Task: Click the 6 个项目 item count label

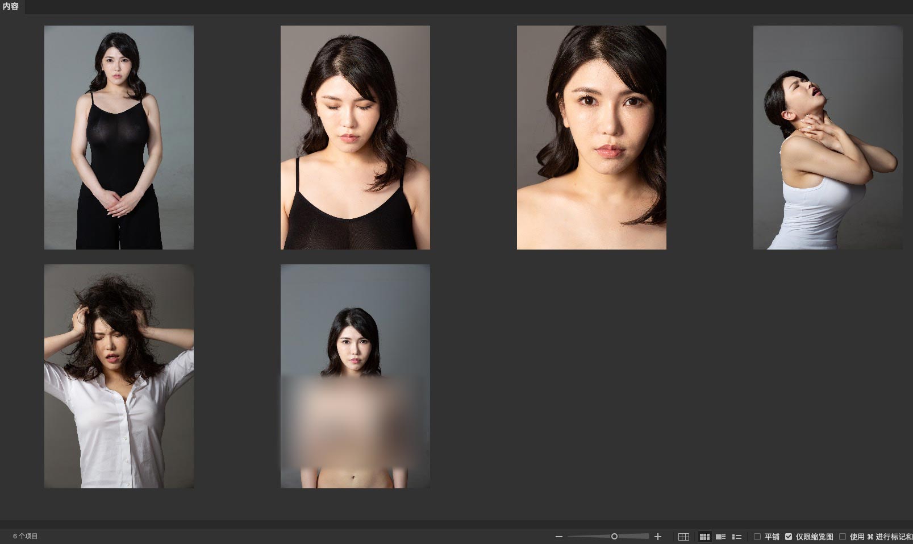Action: coord(26,537)
